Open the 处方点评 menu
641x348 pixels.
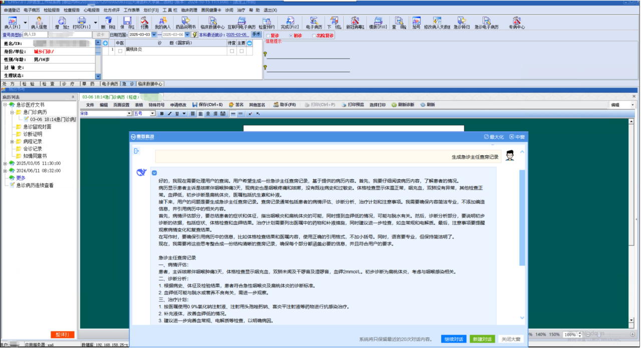[x=112, y=10]
